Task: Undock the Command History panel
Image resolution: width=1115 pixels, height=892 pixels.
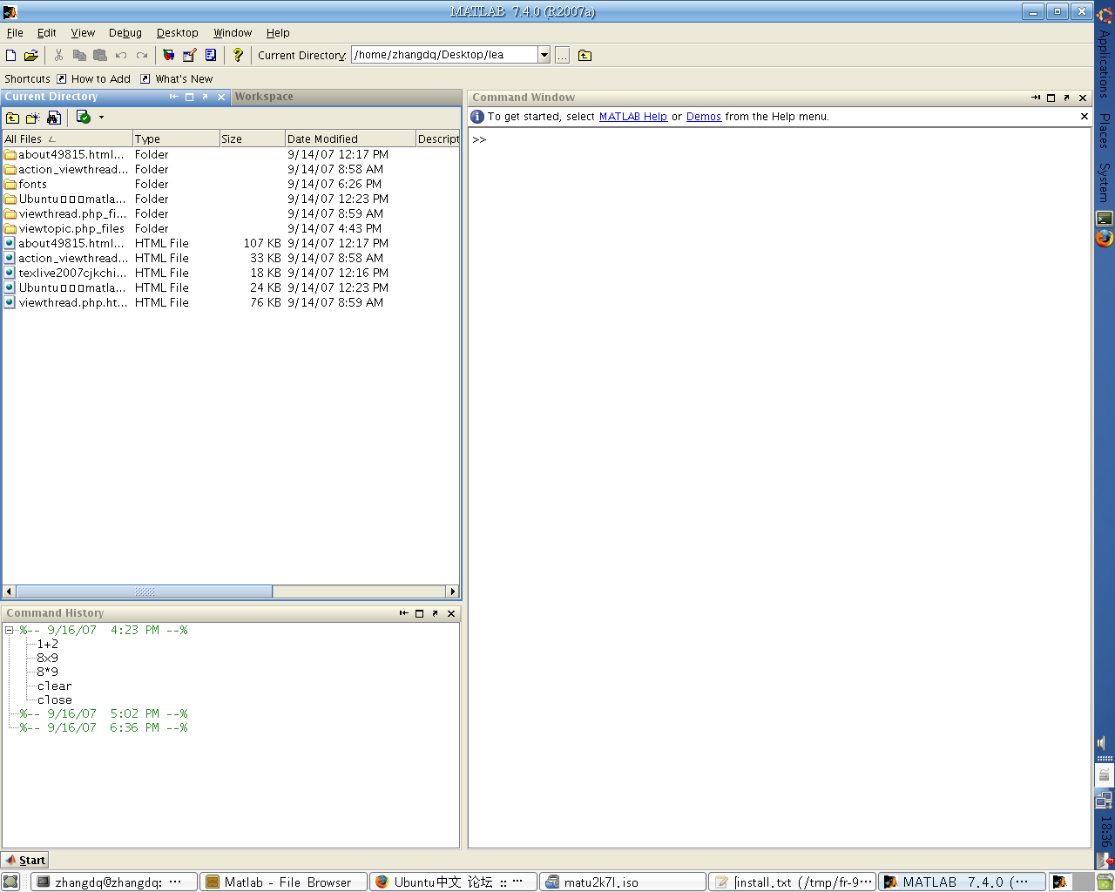Action: point(436,613)
